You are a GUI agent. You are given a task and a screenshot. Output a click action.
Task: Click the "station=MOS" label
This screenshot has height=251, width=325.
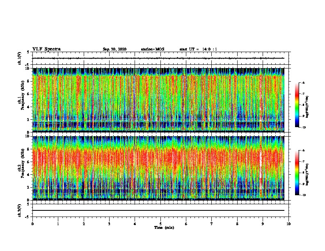(153, 49)
